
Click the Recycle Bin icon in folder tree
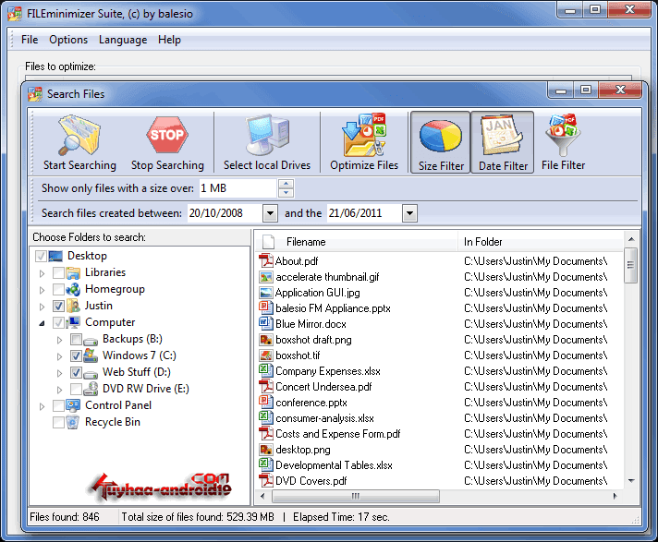click(73, 422)
